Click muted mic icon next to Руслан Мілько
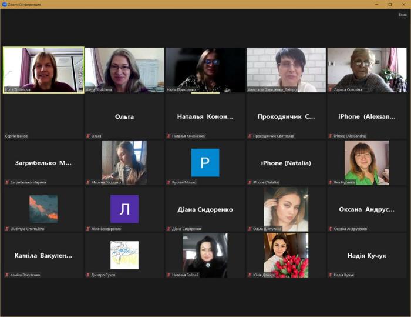The height and width of the screenshot is (317, 411). point(169,182)
